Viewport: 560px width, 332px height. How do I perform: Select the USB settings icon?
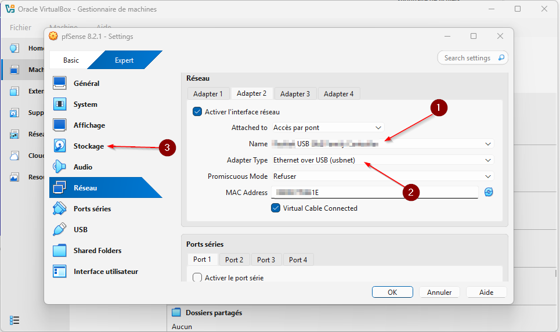tap(60, 230)
